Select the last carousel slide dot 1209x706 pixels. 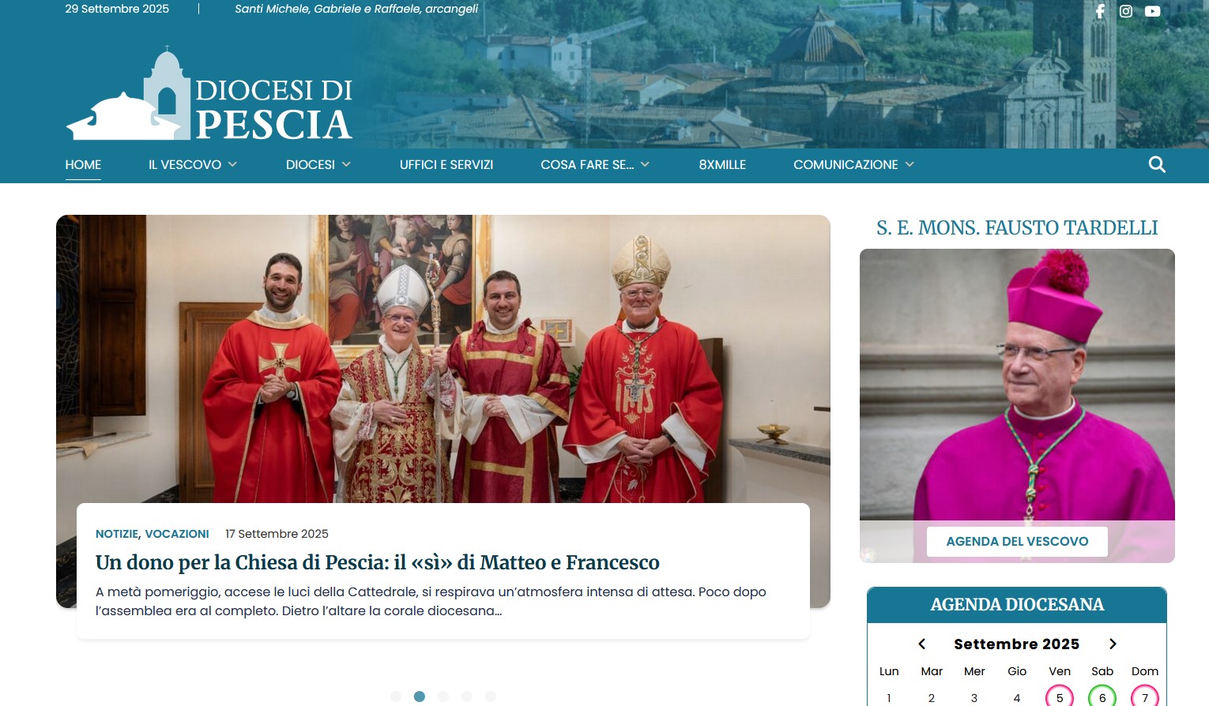(491, 697)
